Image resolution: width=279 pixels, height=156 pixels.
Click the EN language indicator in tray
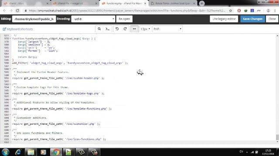tap(241, 152)
